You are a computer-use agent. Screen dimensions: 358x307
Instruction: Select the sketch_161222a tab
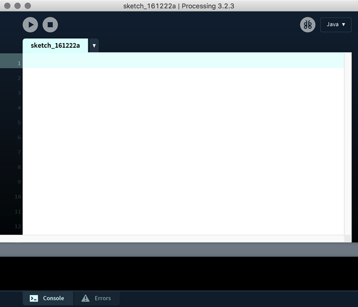(x=55, y=45)
